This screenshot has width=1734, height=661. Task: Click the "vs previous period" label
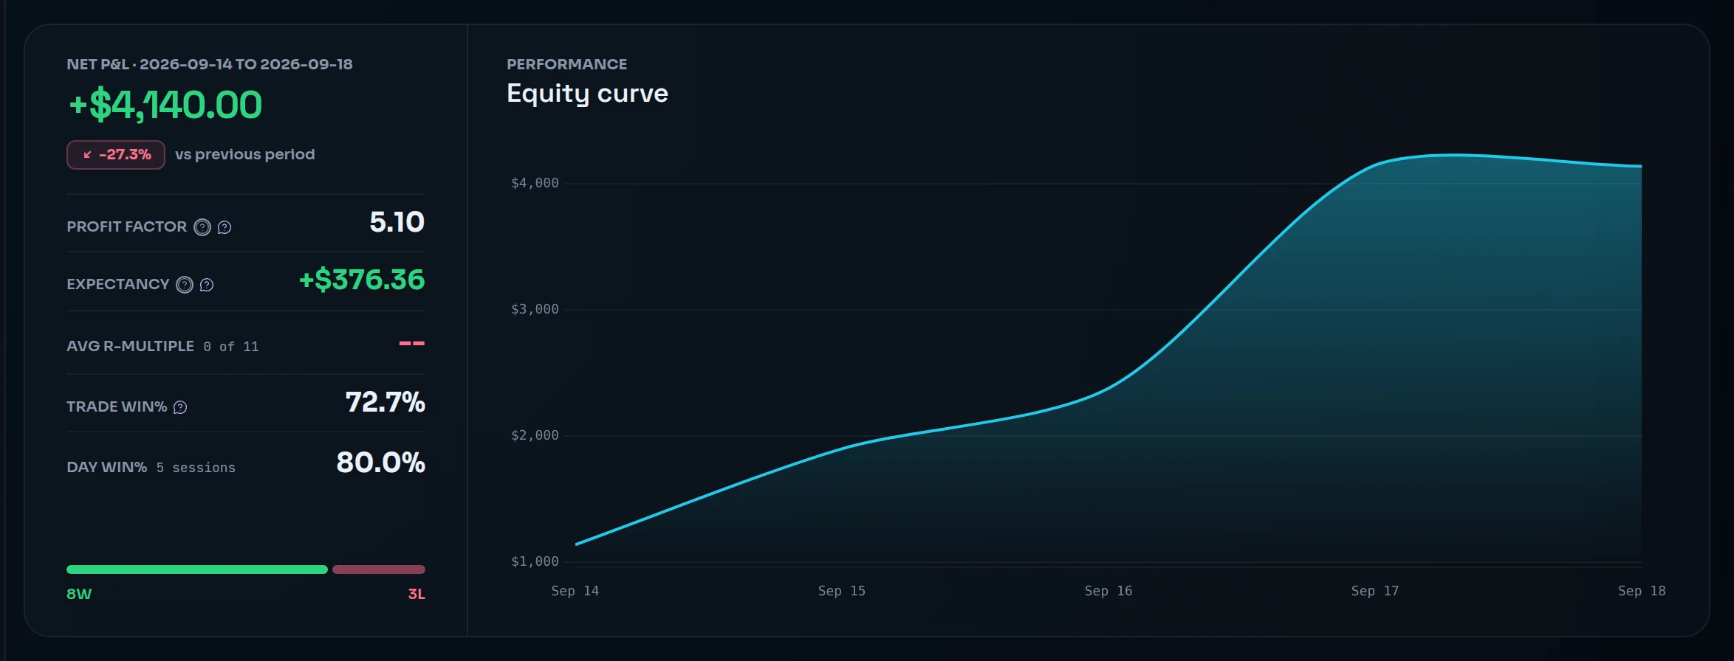tap(245, 154)
